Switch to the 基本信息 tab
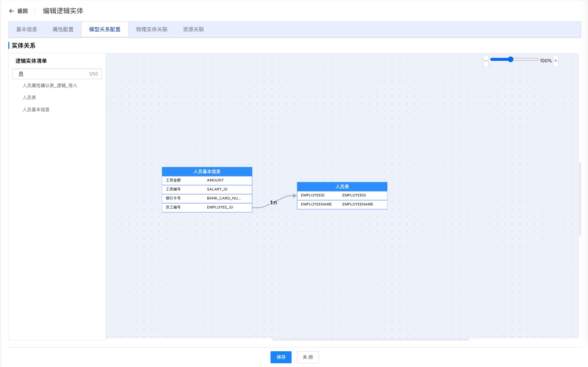The height and width of the screenshot is (367, 588). click(26, 29)
